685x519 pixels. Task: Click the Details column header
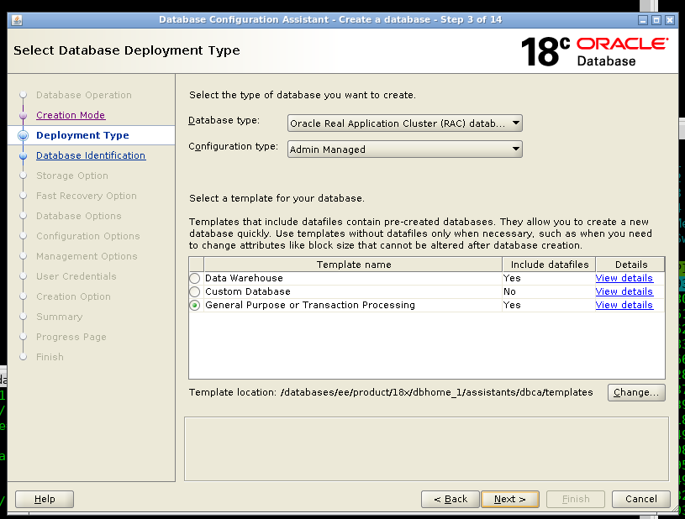pyautogui.click(x=631, y=265)
